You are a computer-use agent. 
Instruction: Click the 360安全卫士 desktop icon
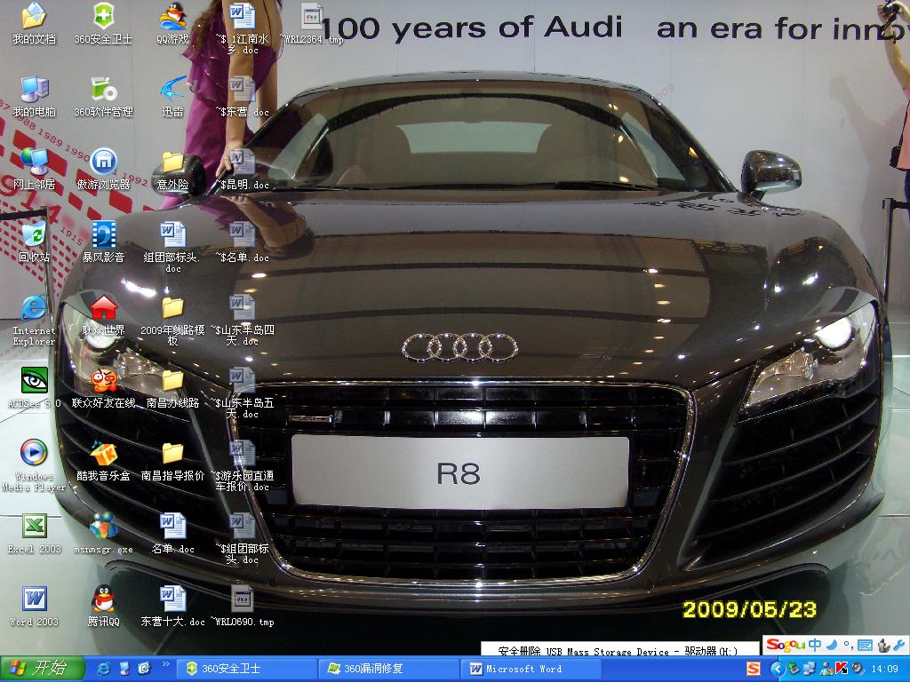pos(103,23)
